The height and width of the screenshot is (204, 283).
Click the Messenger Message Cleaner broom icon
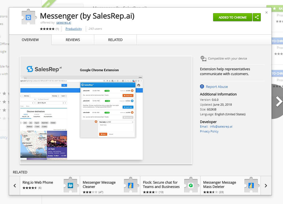131,185
